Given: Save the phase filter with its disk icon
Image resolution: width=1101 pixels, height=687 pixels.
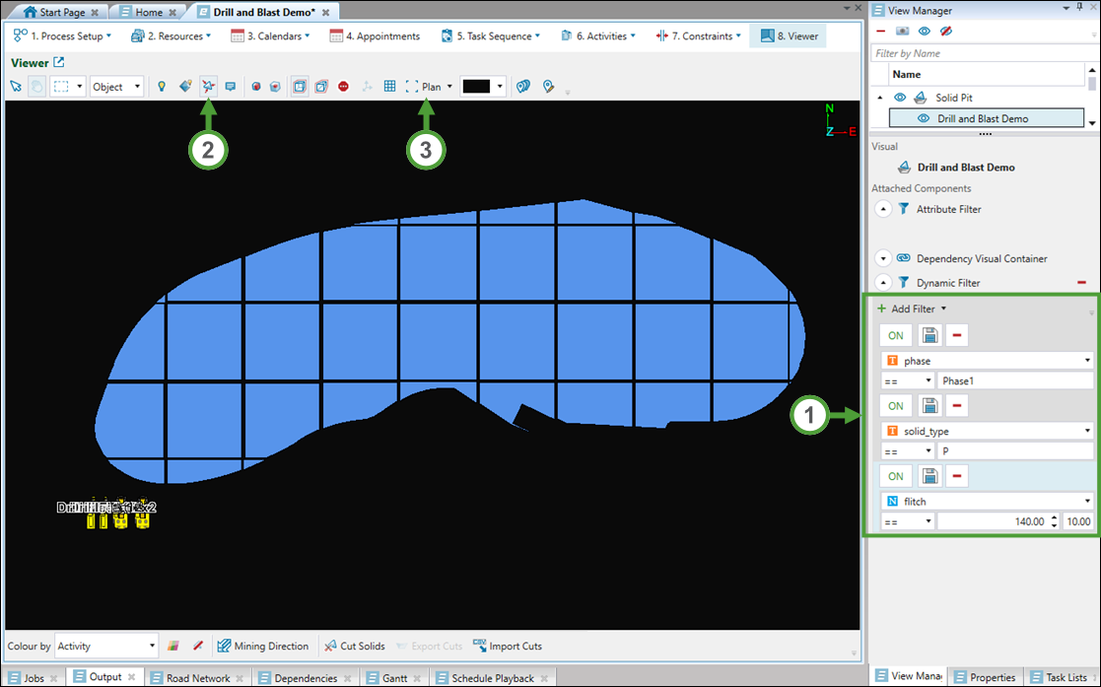Looking at the screenshot, I should pos(929,336).
